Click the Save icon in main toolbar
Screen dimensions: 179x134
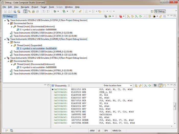5,11
